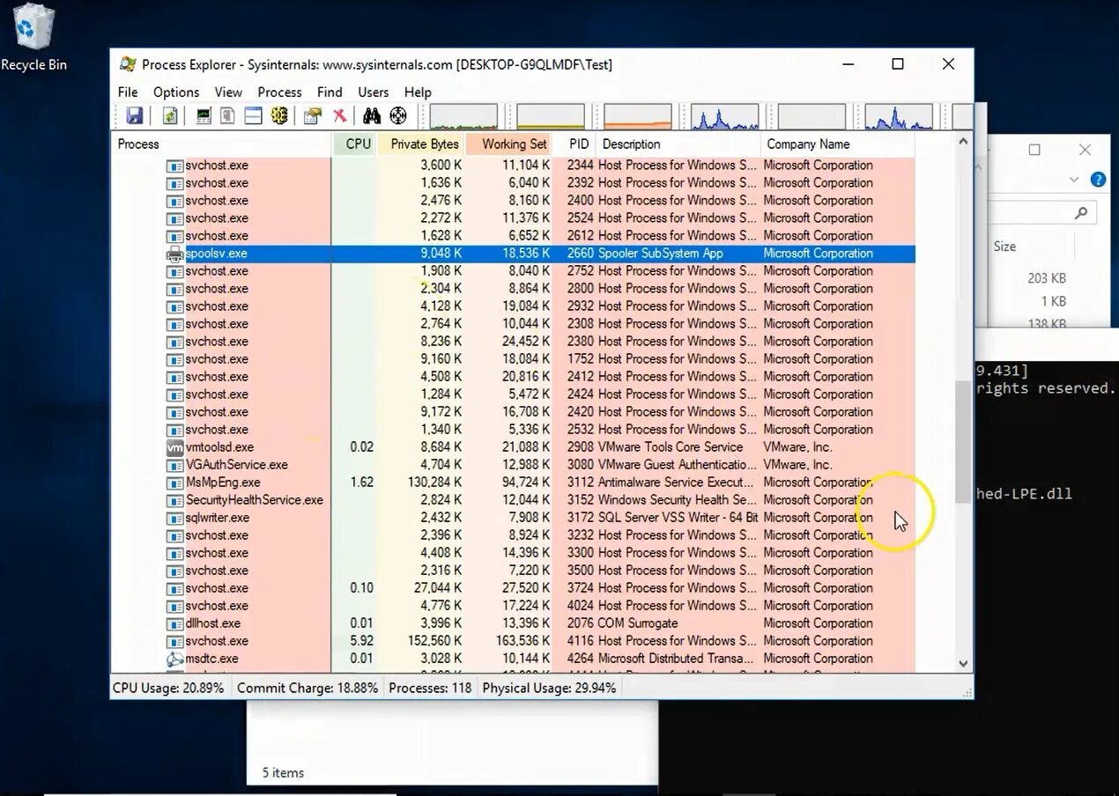Image resolution: width=1119 pixels, height=796 pixels.
Task: Open the View menu
Action: (228, 92)
